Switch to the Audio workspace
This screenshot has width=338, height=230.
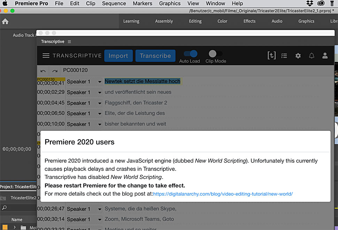pos(277,21)
